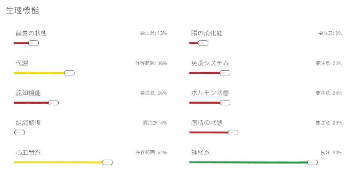Click the 代謝 yellow slider handle
The image size is (364, 175).
69,73
